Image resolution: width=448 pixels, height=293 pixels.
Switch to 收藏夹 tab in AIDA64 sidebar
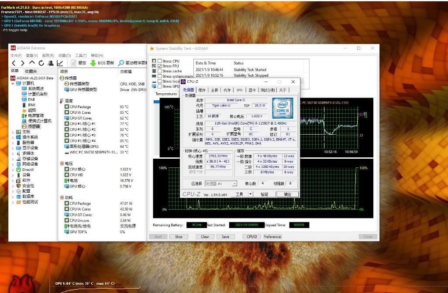tap(31, 71)
